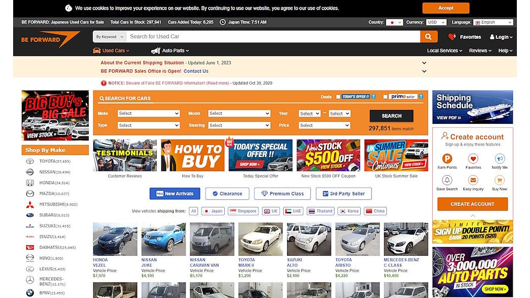The height and width of the screenshot is (298, 530).
Task: Open the starting Year dropdown
Action: point(309,113)
